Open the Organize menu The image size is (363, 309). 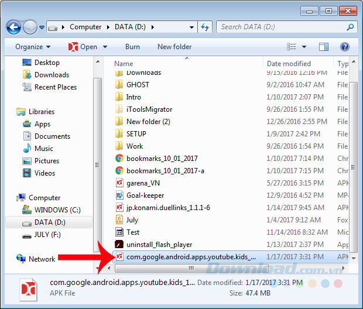click(33, 47)
